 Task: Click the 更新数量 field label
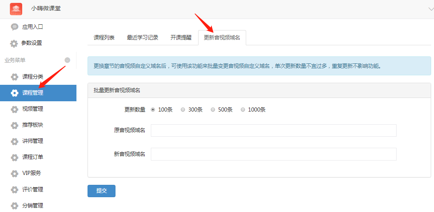135,110
